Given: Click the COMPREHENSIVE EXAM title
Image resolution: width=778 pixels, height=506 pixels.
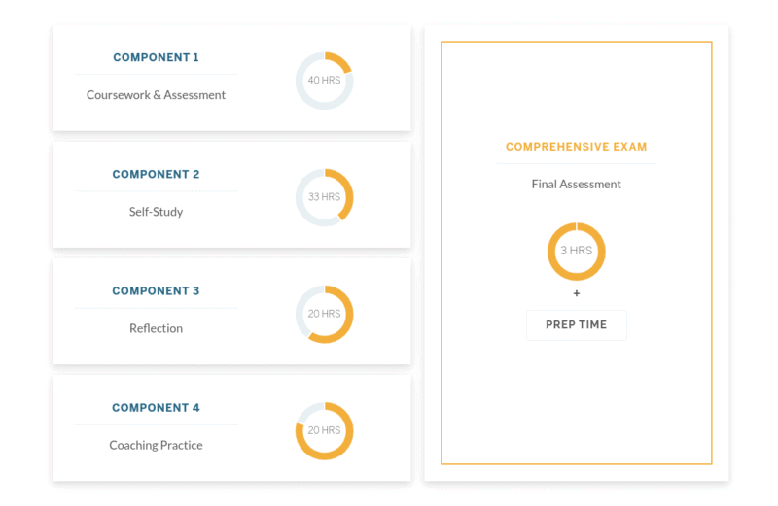Looking at the screenshot, I should point(576,147).
